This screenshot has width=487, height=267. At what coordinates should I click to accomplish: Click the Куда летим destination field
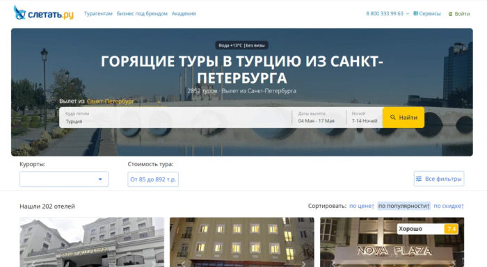pos(175,118)
